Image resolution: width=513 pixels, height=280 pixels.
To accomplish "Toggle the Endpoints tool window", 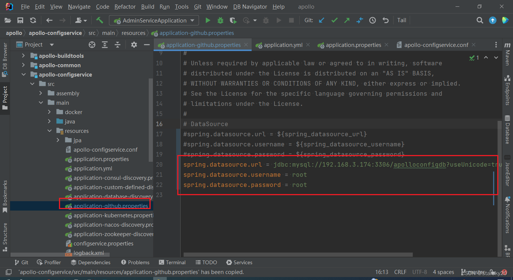I will pos(507,90).
